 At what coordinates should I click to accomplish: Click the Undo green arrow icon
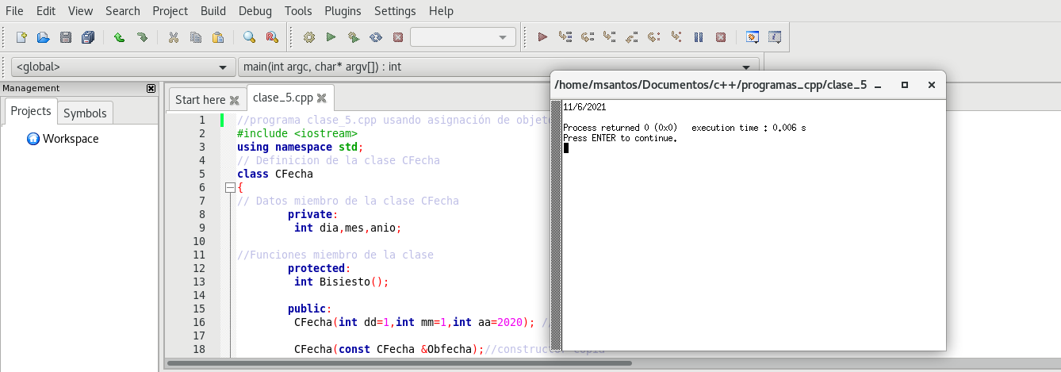click(x=119, y=37)
